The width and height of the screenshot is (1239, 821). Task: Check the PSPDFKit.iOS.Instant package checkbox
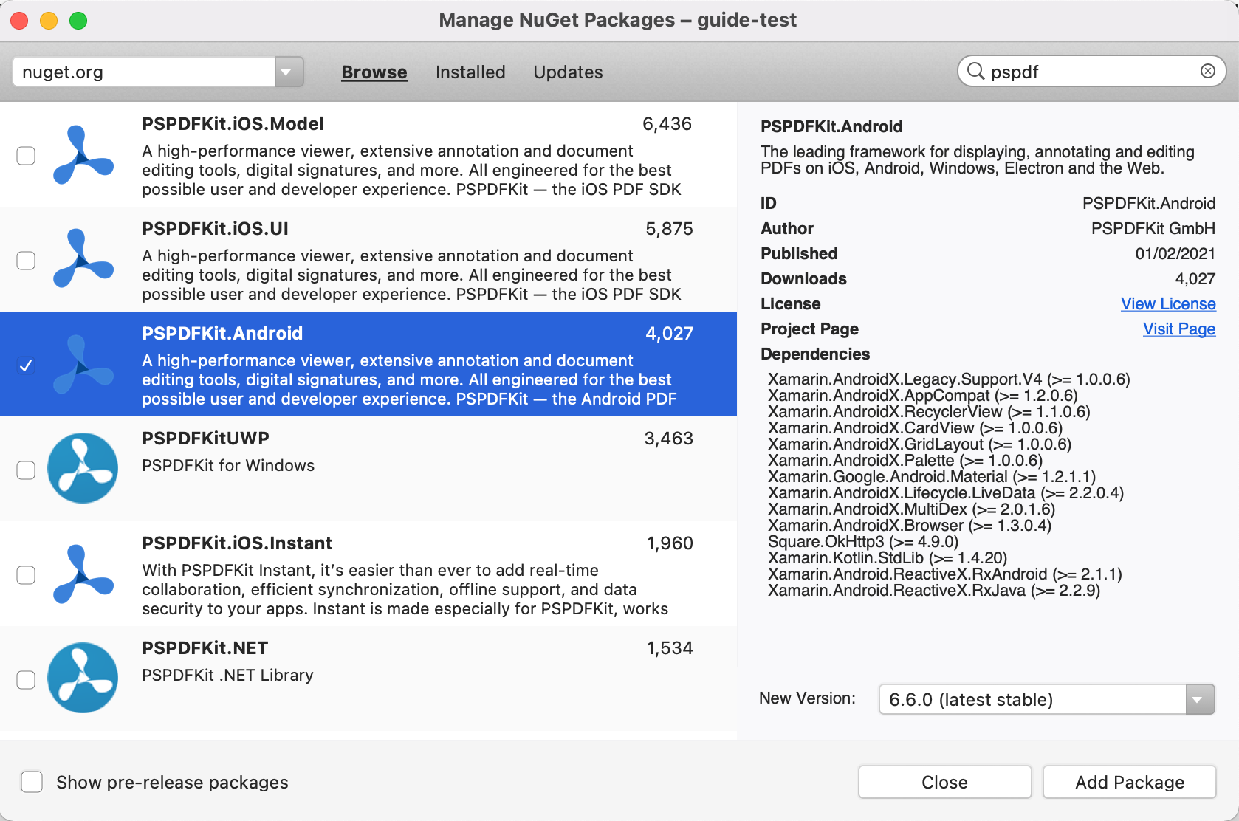26,575
